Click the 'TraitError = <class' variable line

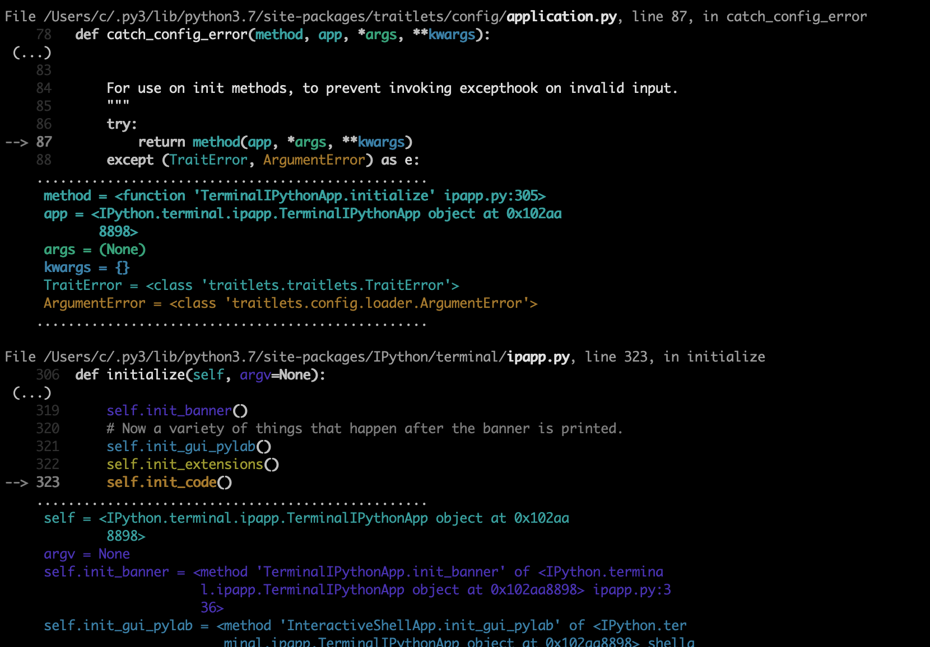251,285
